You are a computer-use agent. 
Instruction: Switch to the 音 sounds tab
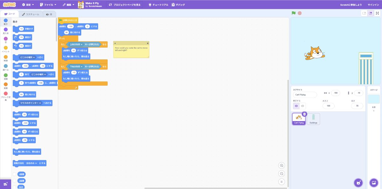49,14
